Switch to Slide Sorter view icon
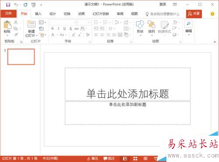 (135, 158)
